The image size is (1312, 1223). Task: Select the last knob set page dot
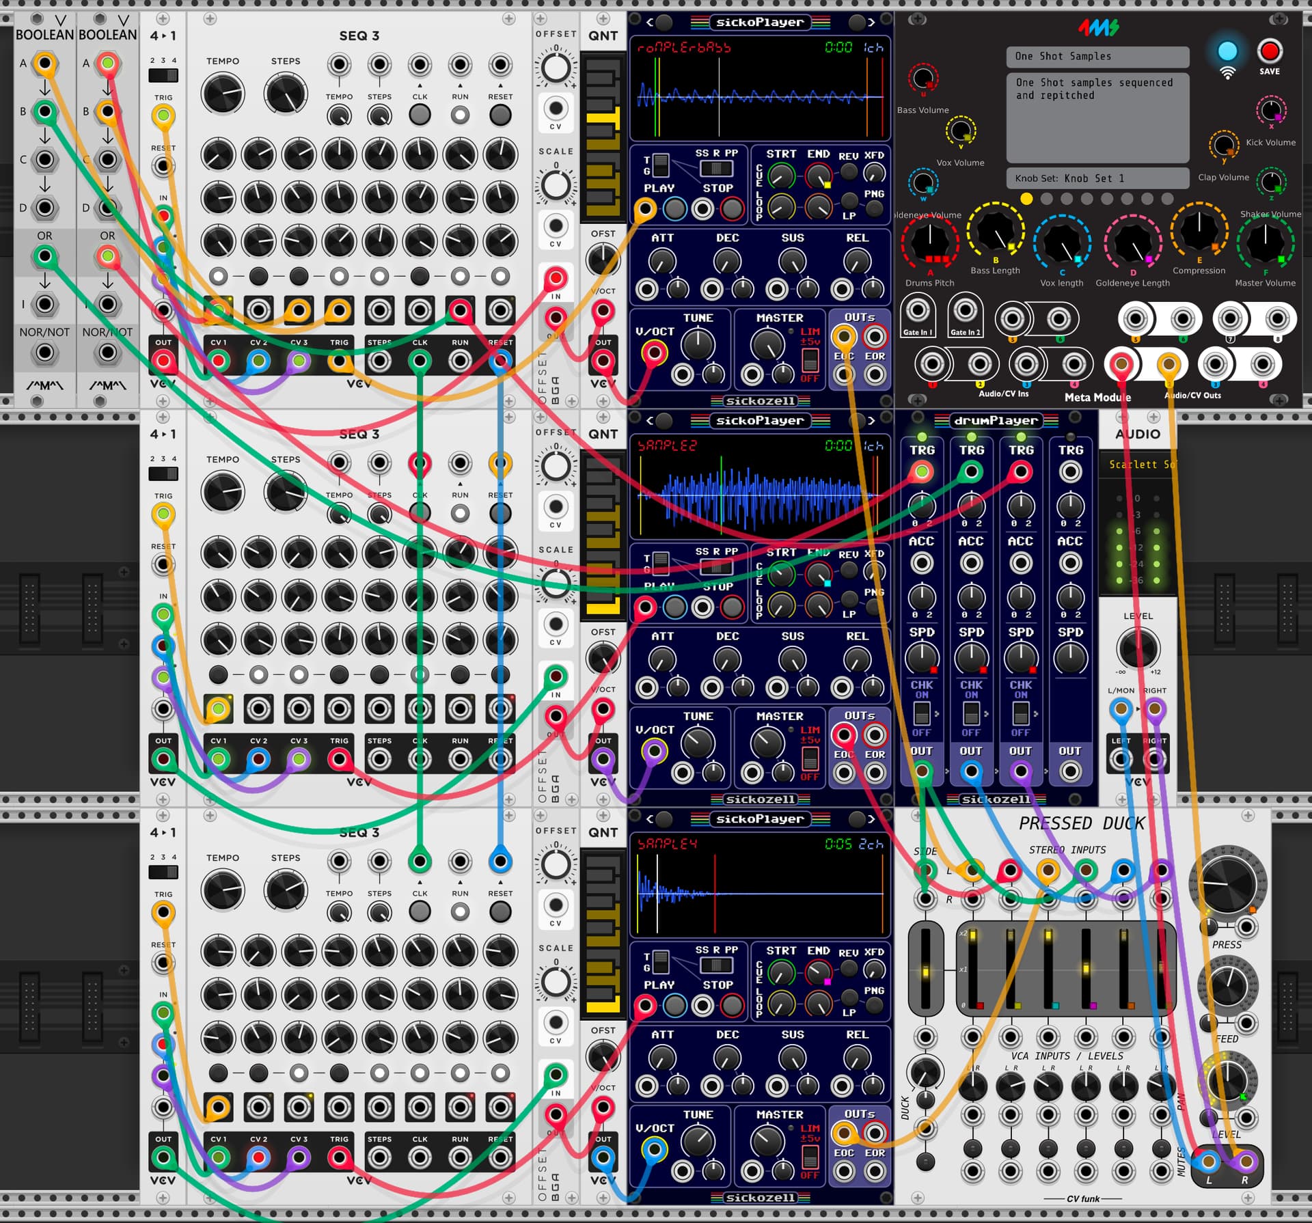(1167, 199)
